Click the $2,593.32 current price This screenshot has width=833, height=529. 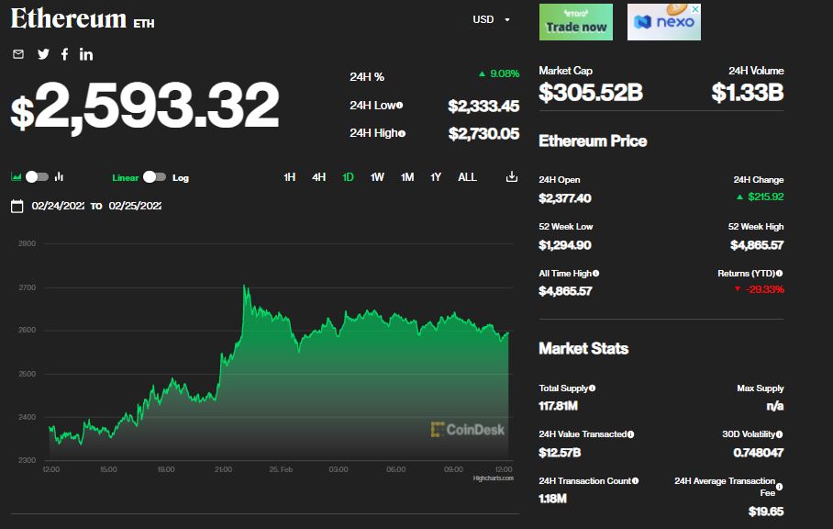(x=145, y=107)
